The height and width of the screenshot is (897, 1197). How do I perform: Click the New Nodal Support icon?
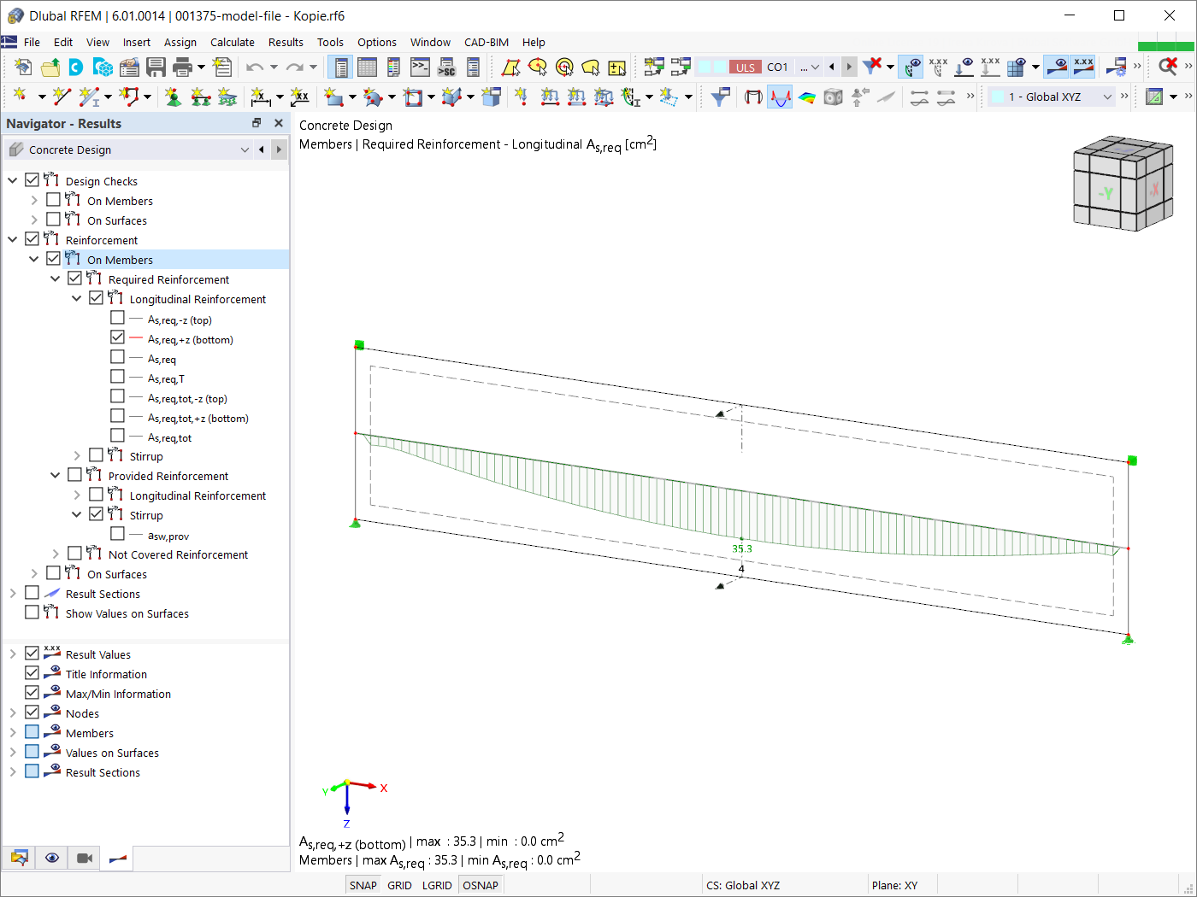point(173,97)
